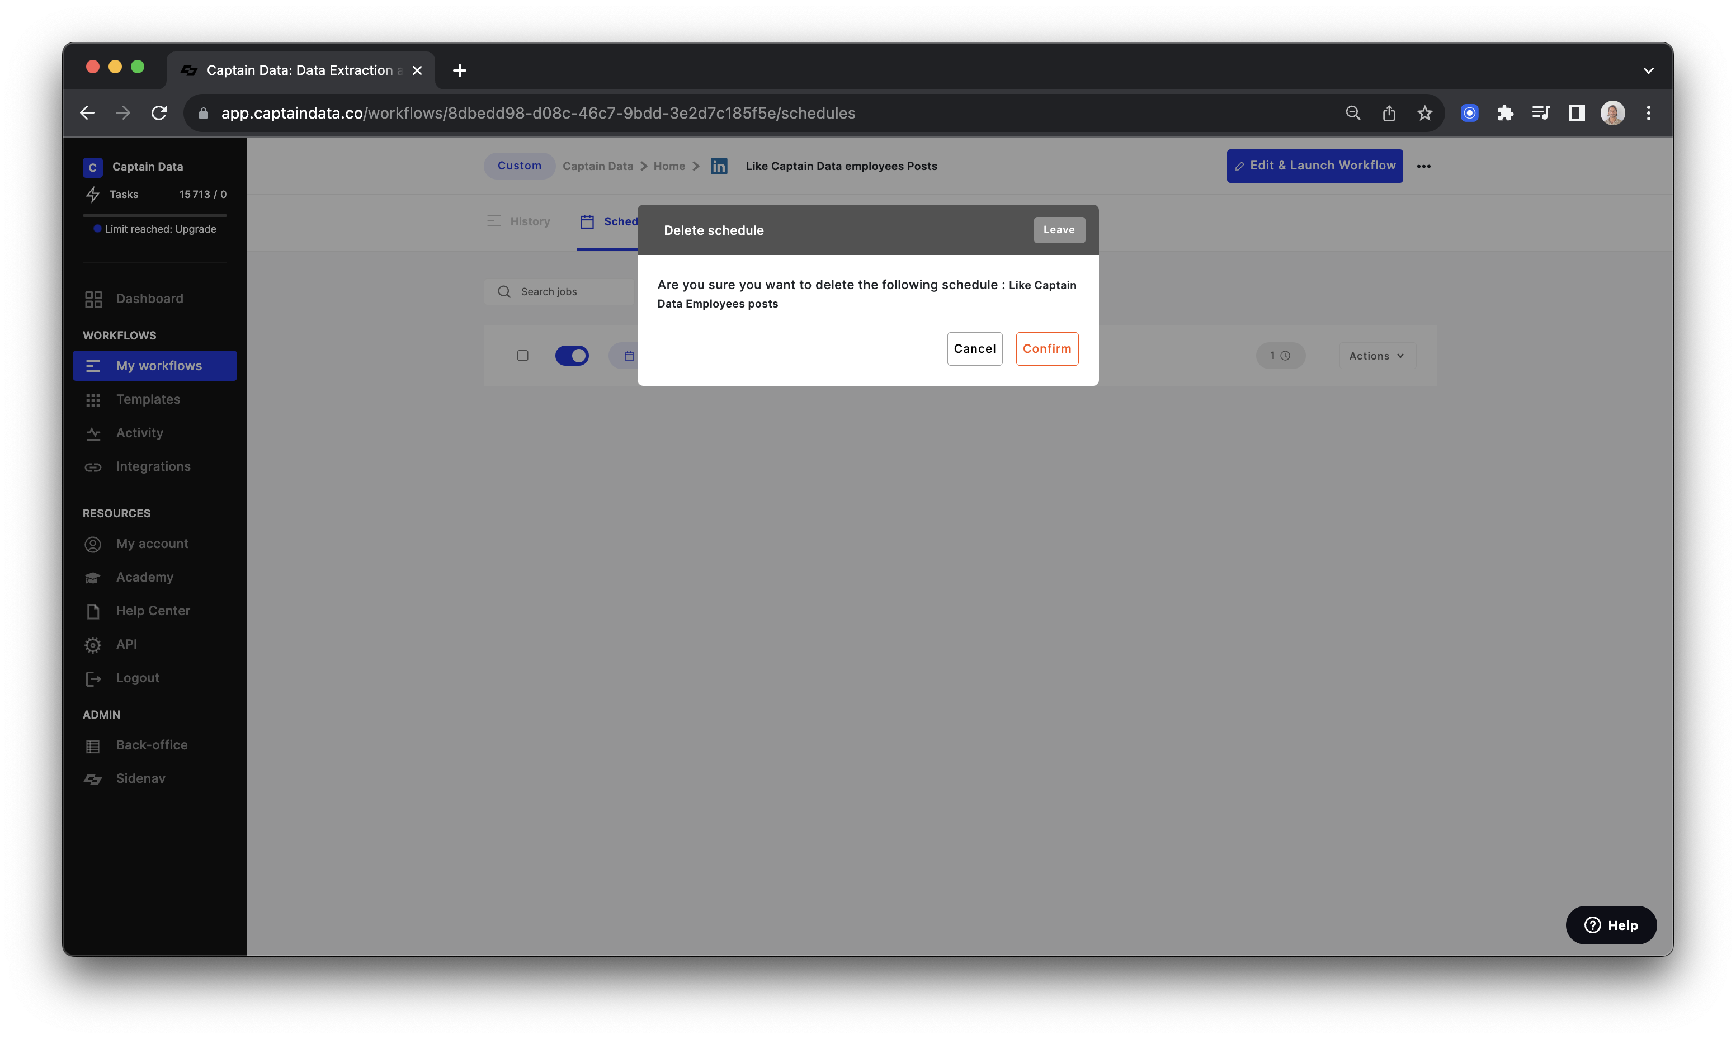Click Captain Data in the breadcrumb
The width and height of the screenshot is (1736, 1039).
pos(598,166)
